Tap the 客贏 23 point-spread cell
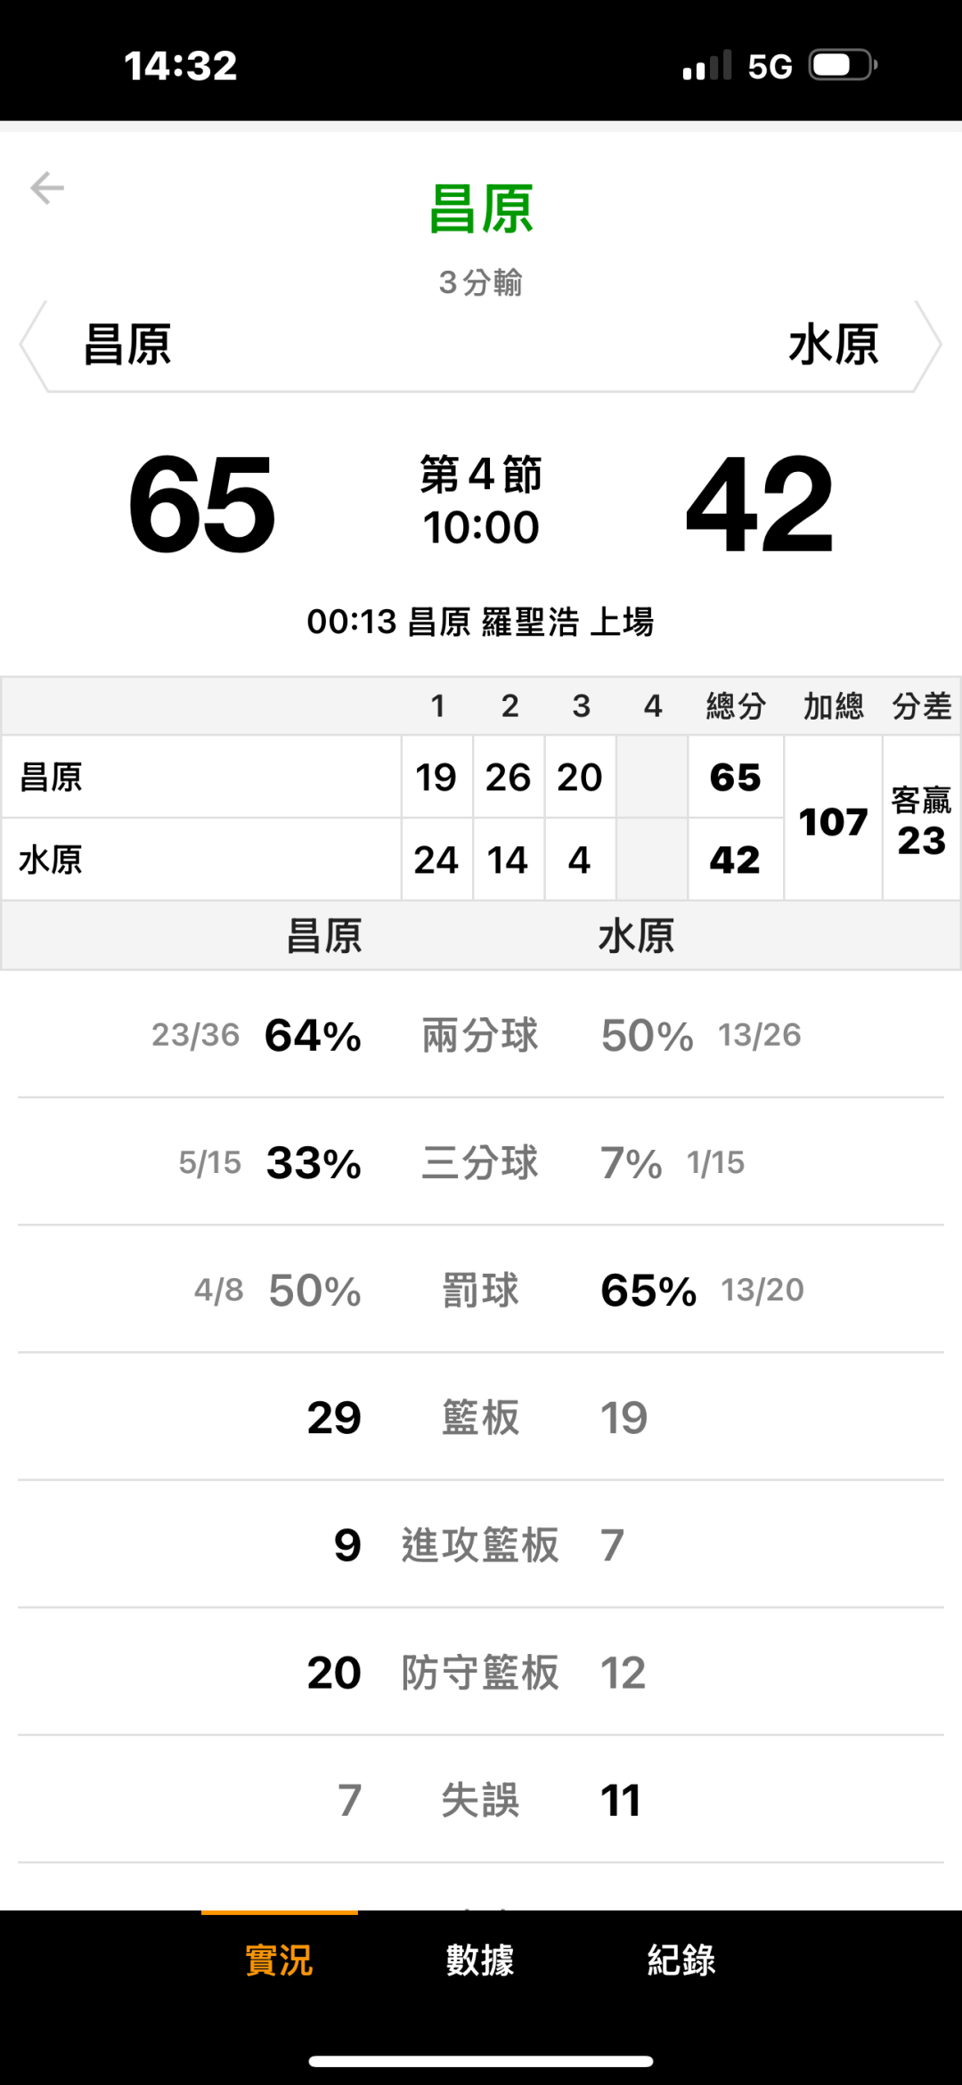The image size is (962, 2085). click(x=921, y=821)
